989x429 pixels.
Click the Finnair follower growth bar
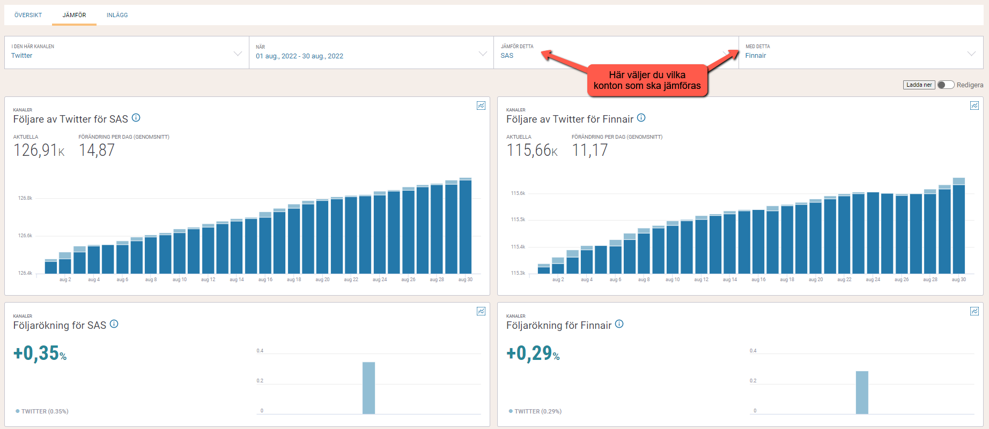tap(862, 392)
